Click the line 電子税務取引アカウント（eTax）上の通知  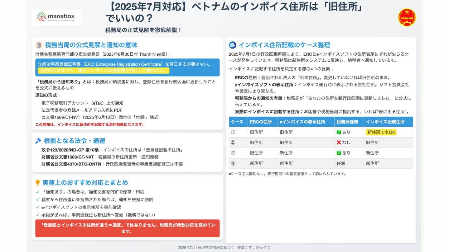[82, 103]
